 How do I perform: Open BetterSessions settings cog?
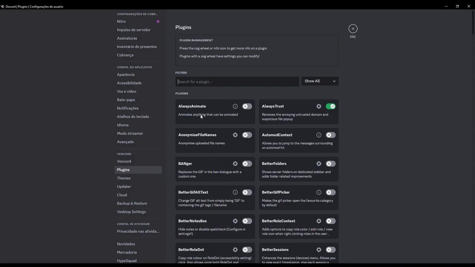point(319,250)
